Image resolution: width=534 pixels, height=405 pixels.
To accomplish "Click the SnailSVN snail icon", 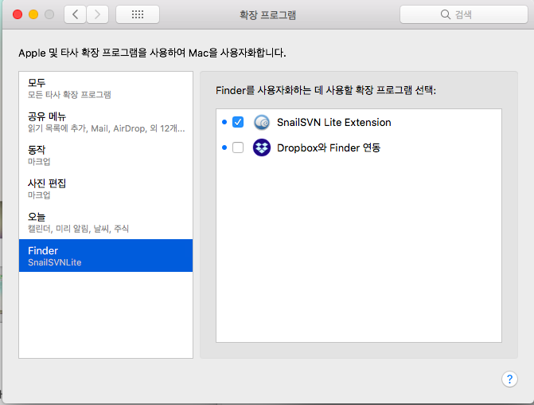I will tap(262, 122).
